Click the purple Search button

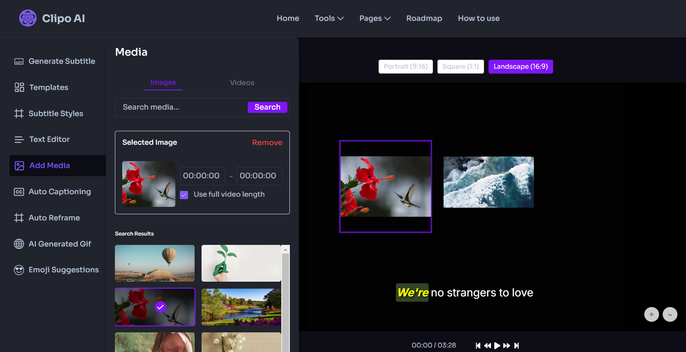(x=267, y=107)
